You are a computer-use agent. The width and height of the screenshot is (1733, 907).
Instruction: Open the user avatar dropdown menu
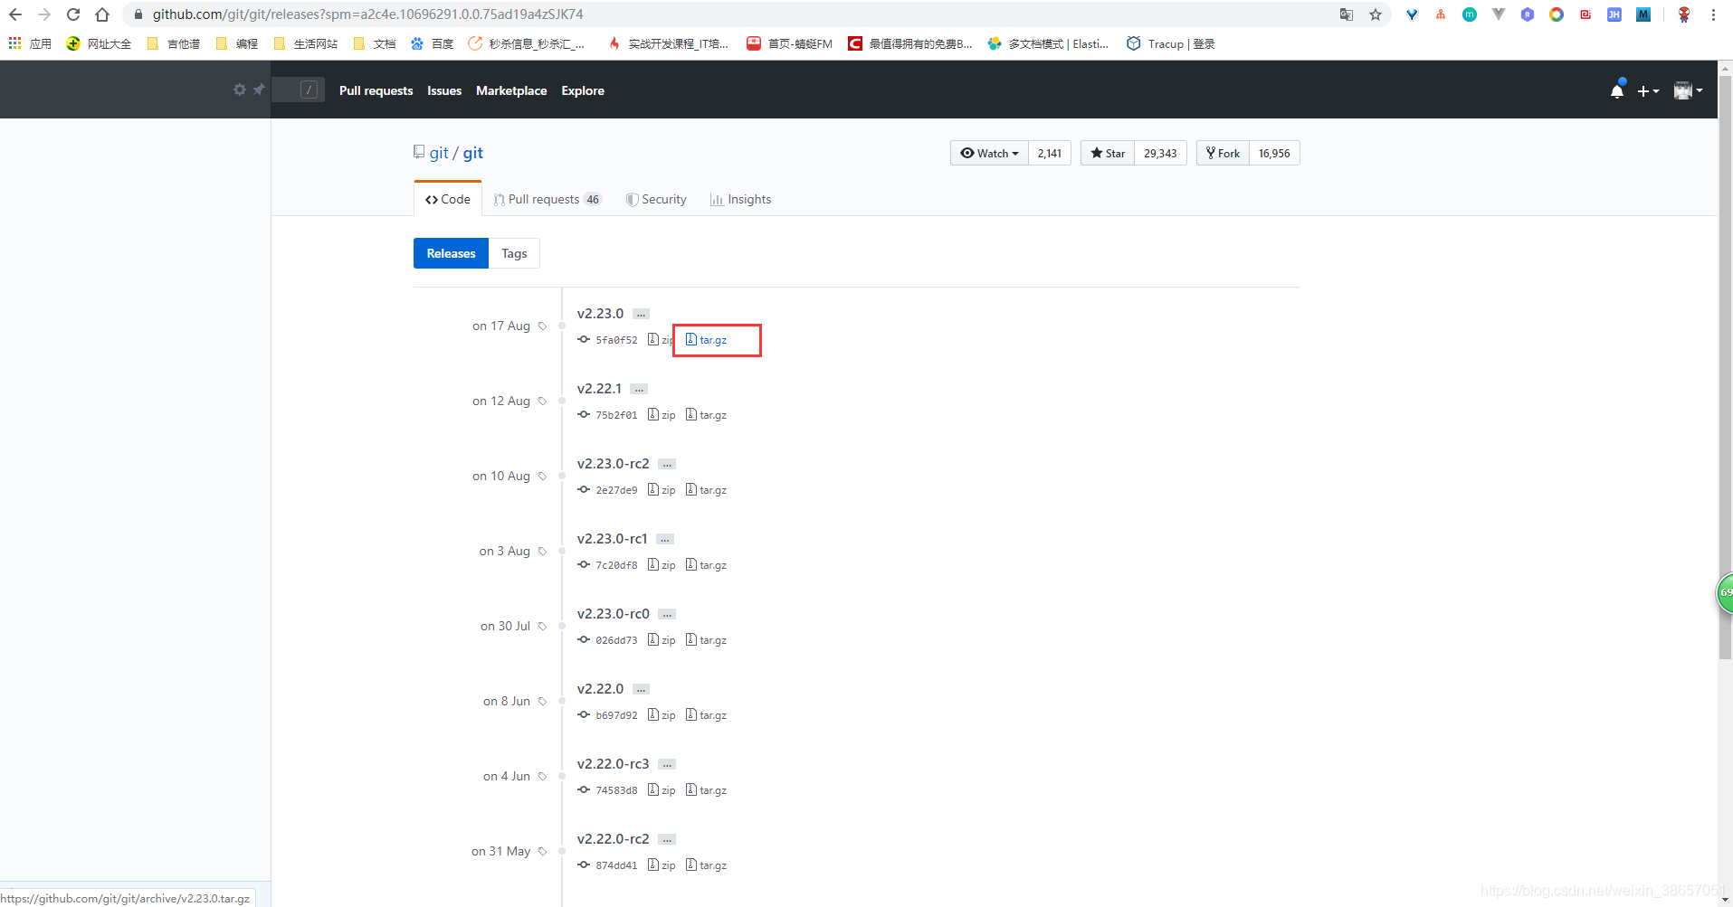tap(1688, 90)
